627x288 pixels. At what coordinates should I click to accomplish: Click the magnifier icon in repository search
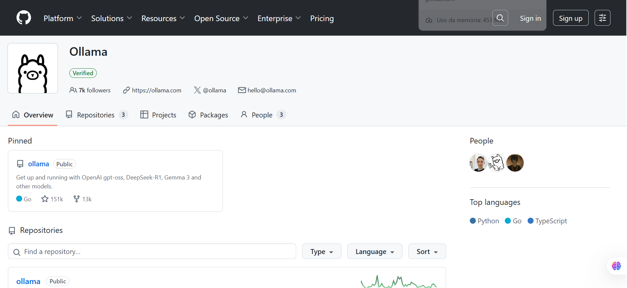point(17,252)
